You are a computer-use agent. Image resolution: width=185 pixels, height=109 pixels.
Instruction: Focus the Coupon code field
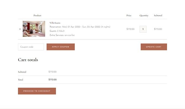[31, 47]
